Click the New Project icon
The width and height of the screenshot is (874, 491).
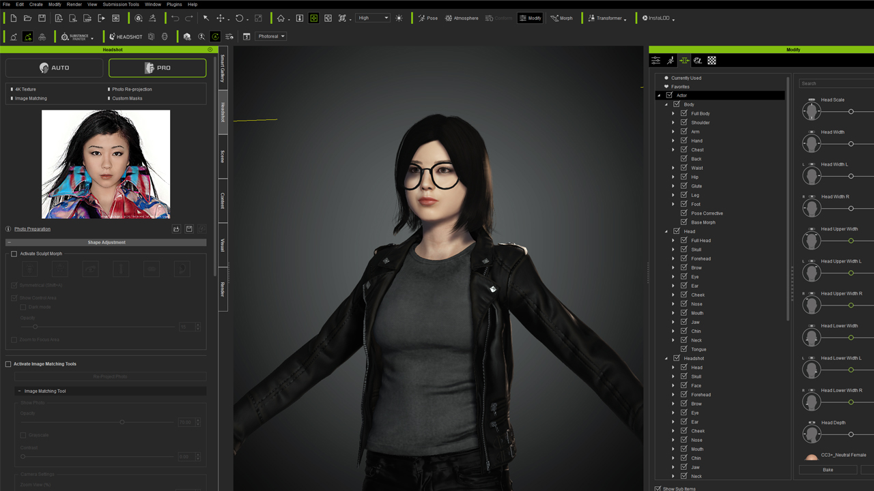(x=13, y=18)
